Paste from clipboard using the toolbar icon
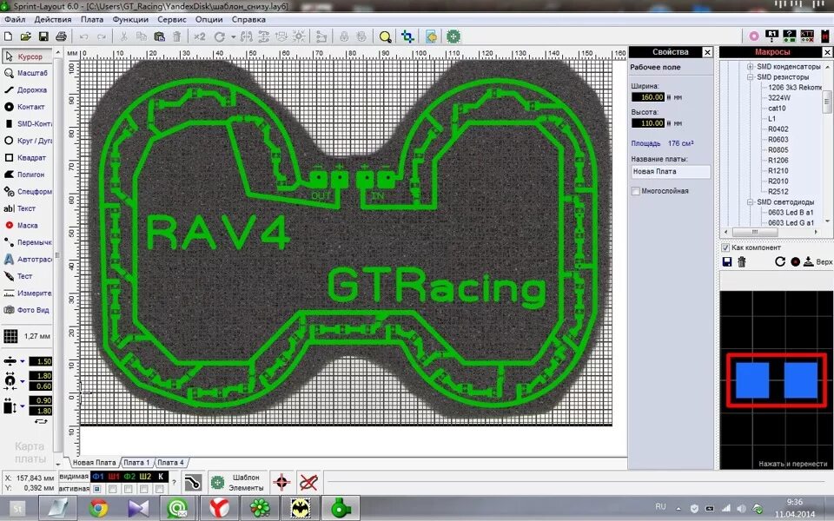This screenshot has height=521, width=834. (x=159, y=36)
